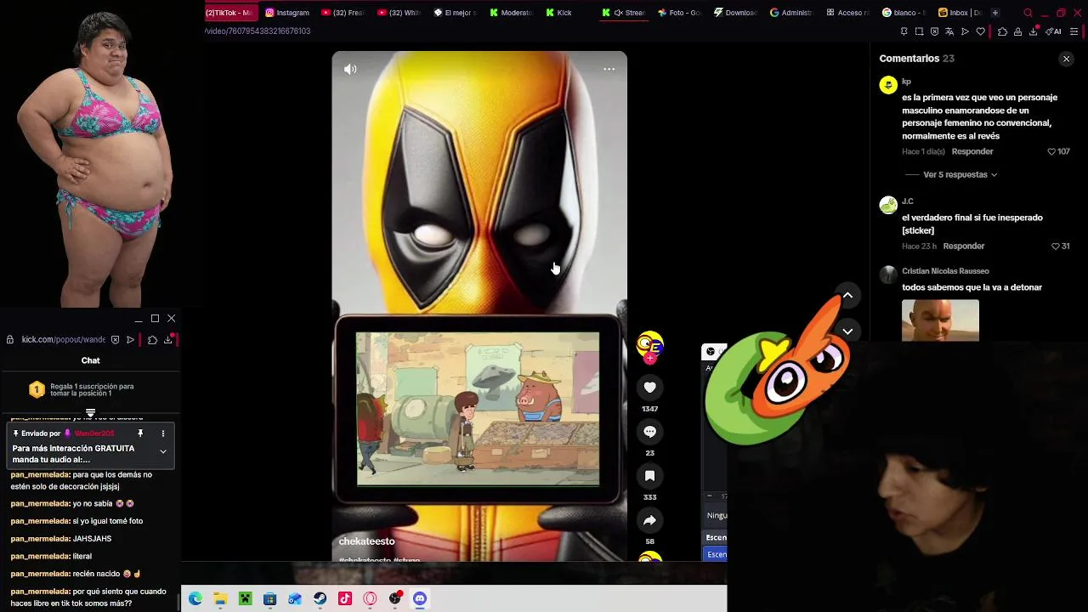Switch to the Moderator browser tab

coord(511,13)
